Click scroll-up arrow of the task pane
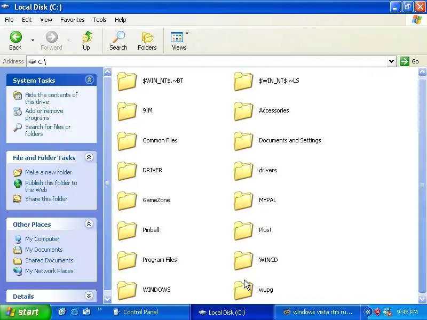This screenshot has height=320, width=427. (107, 72)
